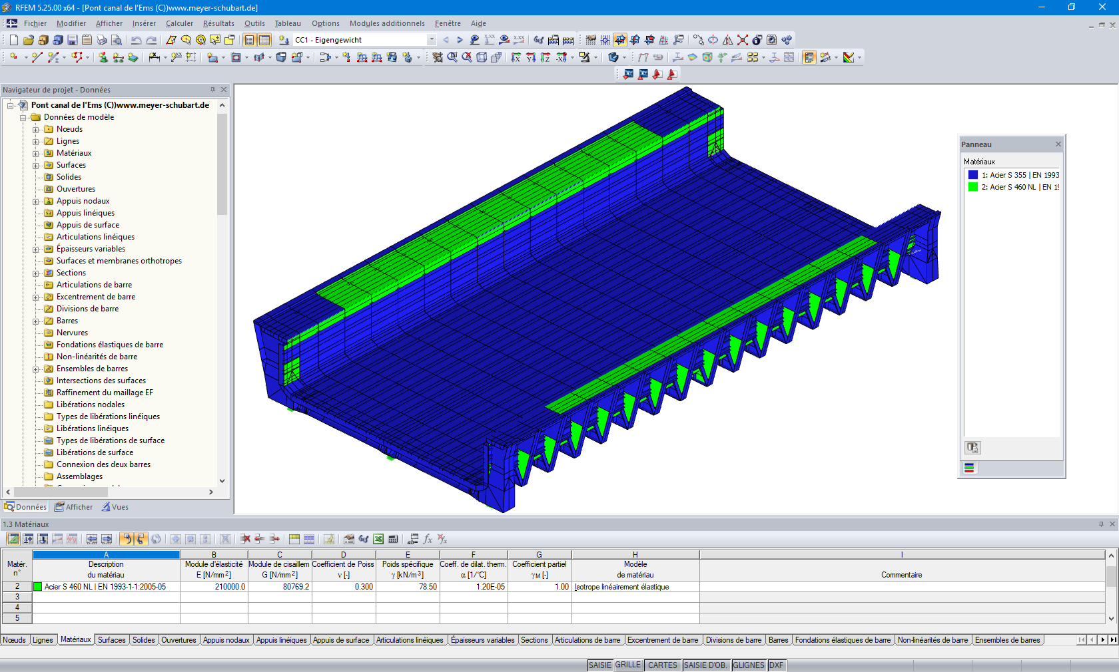1119x672 pixels.
Task: Open the CC1 - Eigengewicht load case dropdown
Action: coord(432,40)
